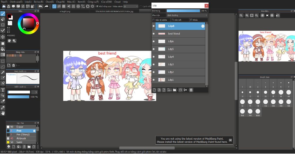
Task: Select the Bucket fill tool
Action: pos(3,49)
